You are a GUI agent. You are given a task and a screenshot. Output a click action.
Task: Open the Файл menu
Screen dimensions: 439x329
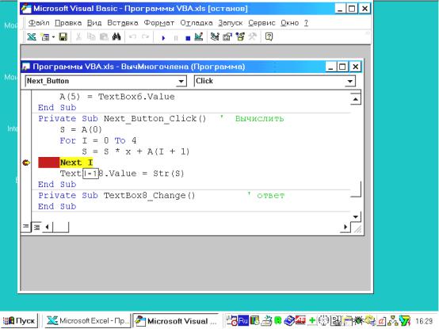coord(39,23)
